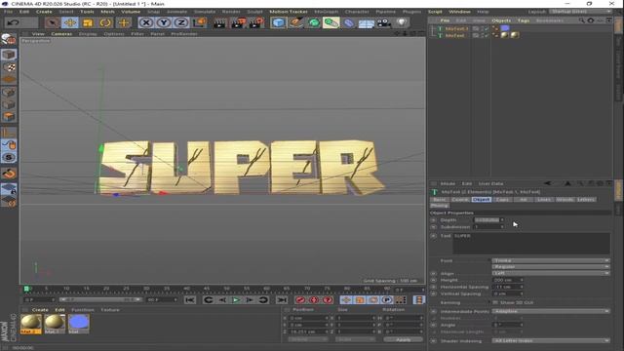Image resolution: width=624 pixels, height=351 pixels.
Task: Select the second MoText object
Action: click(x=454, y=35)
